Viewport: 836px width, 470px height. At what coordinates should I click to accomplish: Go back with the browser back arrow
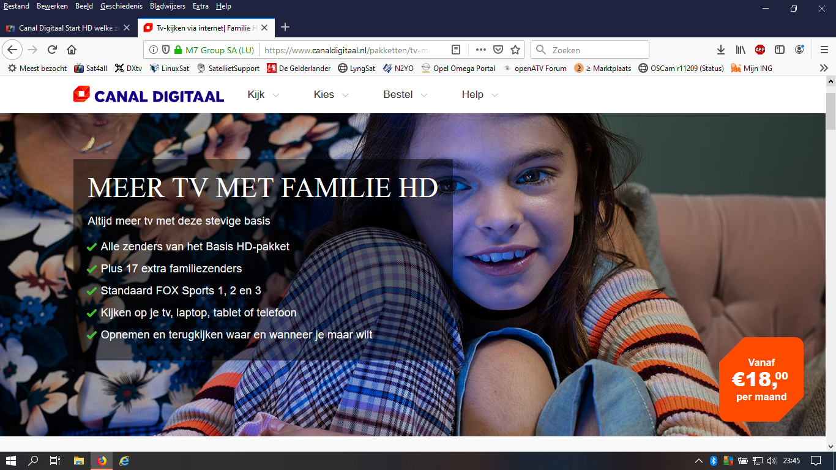coord(13,50)
